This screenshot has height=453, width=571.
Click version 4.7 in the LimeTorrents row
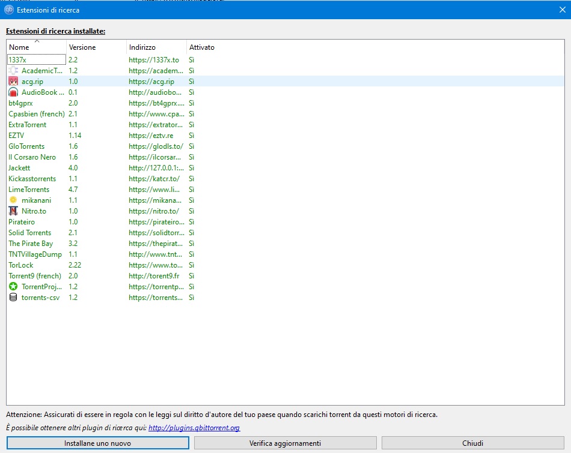(x=73, y=190)
